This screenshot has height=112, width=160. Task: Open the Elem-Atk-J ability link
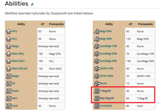18,54
